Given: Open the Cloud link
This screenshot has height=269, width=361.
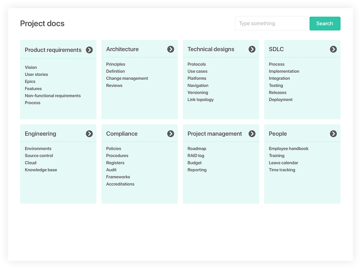Looking at the screenshot, I should pyautogui.click(x=30, y=163).
